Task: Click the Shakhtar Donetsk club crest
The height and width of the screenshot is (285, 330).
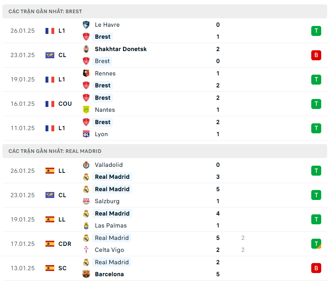Action: pyautogui.click(x=86, y=49)
